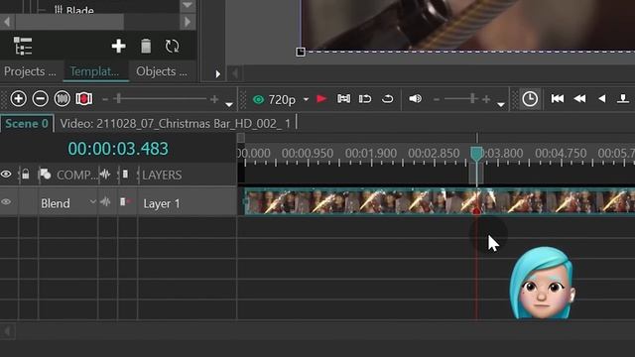Toggle loop playback icon
Viewport: 635px width, 357px height.
388,99
